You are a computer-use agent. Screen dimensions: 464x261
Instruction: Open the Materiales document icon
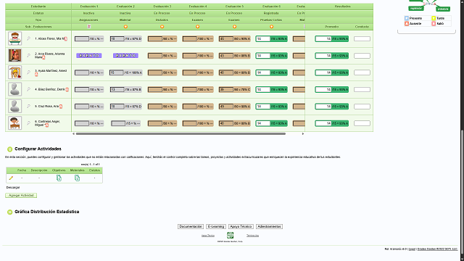point(78,178)
